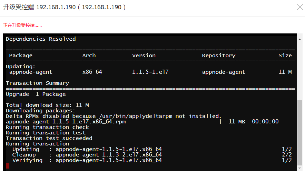Click the 'Upgrade 1 Package' line

[36, 94]
